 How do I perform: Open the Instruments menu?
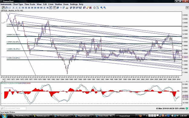click(x=6, y=4)
